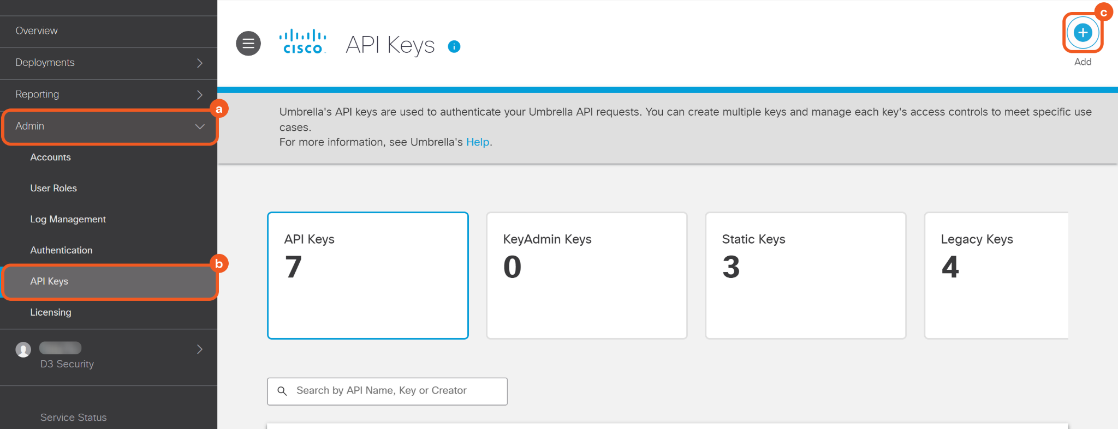Open Accounts under Admin
This screenshot has width=1118, height=429.
pos(51,158)
